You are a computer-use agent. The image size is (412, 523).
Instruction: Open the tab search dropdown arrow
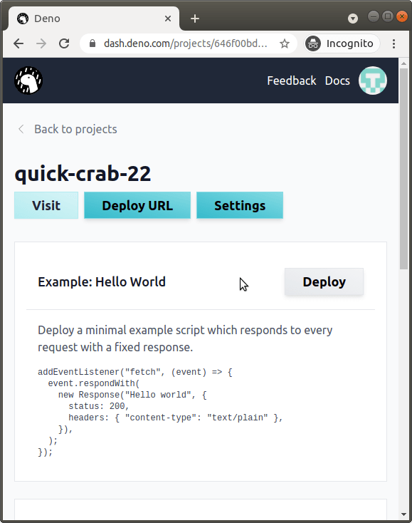pos(353,19)
